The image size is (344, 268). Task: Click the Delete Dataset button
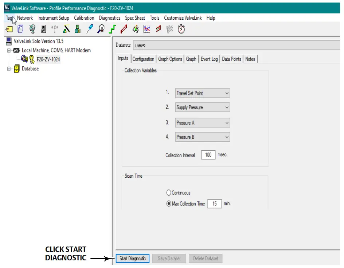[x=206, y=259]
